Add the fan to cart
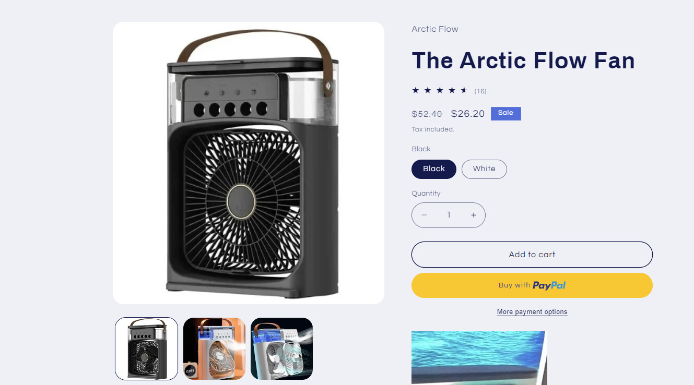The height and width of the screenshot is (385, 694). pos(532,255)
